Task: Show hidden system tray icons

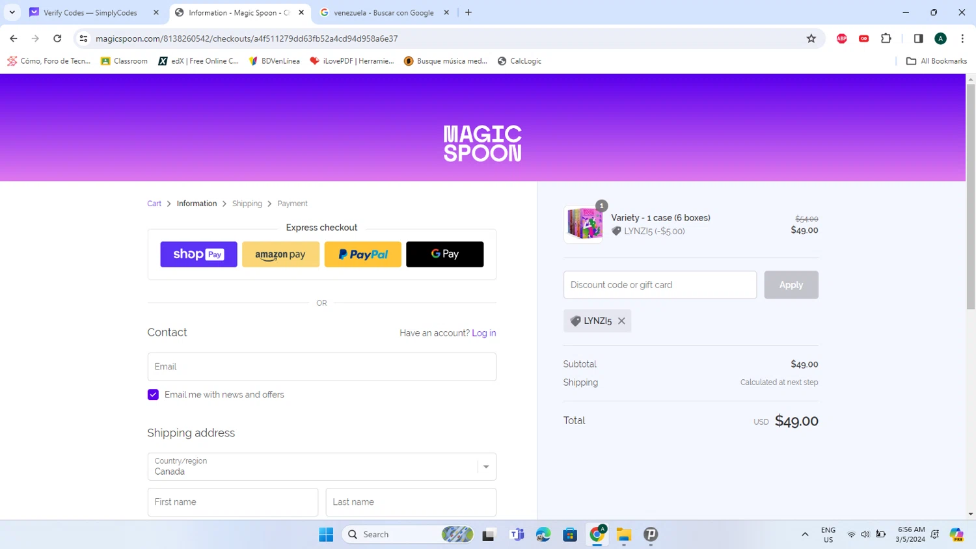Action: pyautogui.click(x=805, y=534)
